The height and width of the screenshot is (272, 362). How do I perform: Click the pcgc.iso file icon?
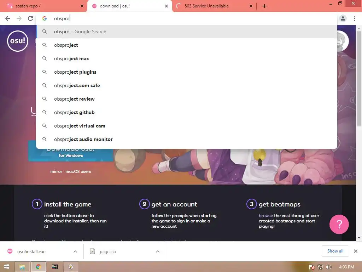click(92, 251)
